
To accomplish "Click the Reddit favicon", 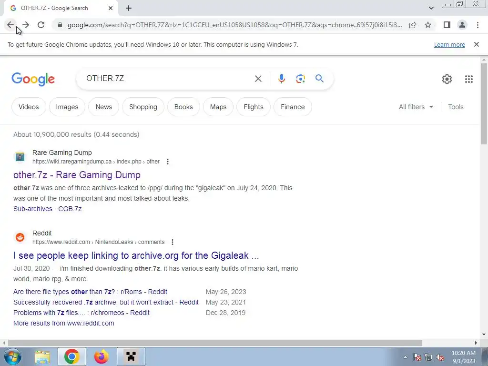I will click(x=20, y=237).
